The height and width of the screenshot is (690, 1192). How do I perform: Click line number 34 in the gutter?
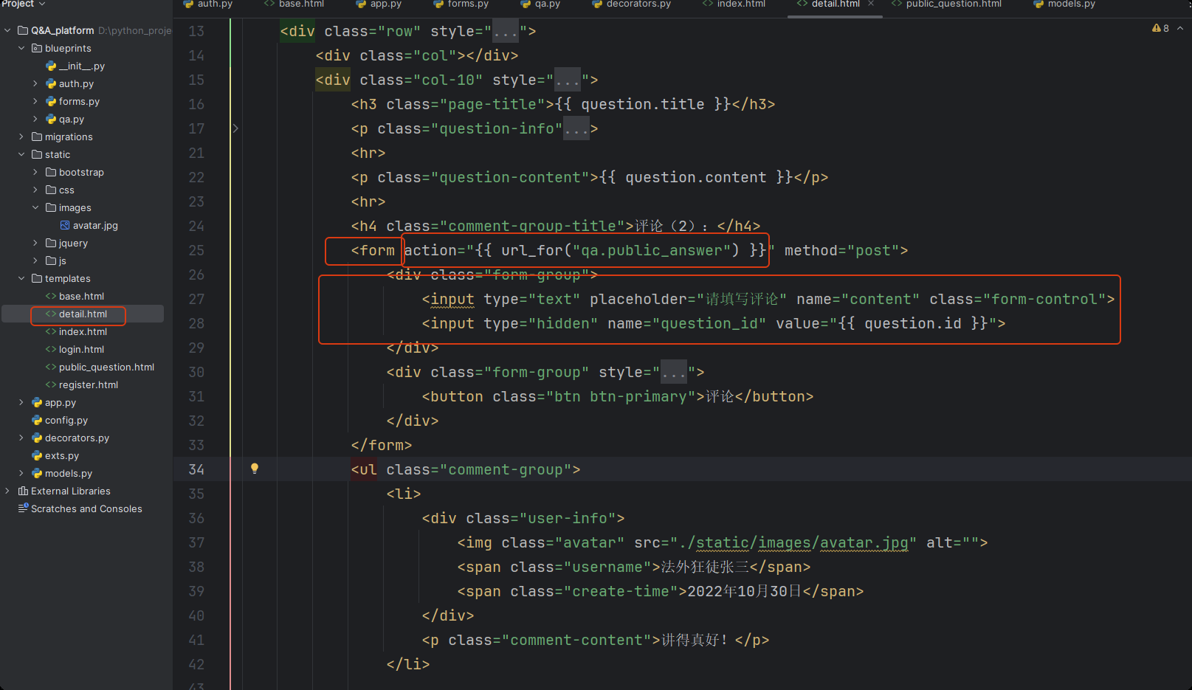(196, 469)
